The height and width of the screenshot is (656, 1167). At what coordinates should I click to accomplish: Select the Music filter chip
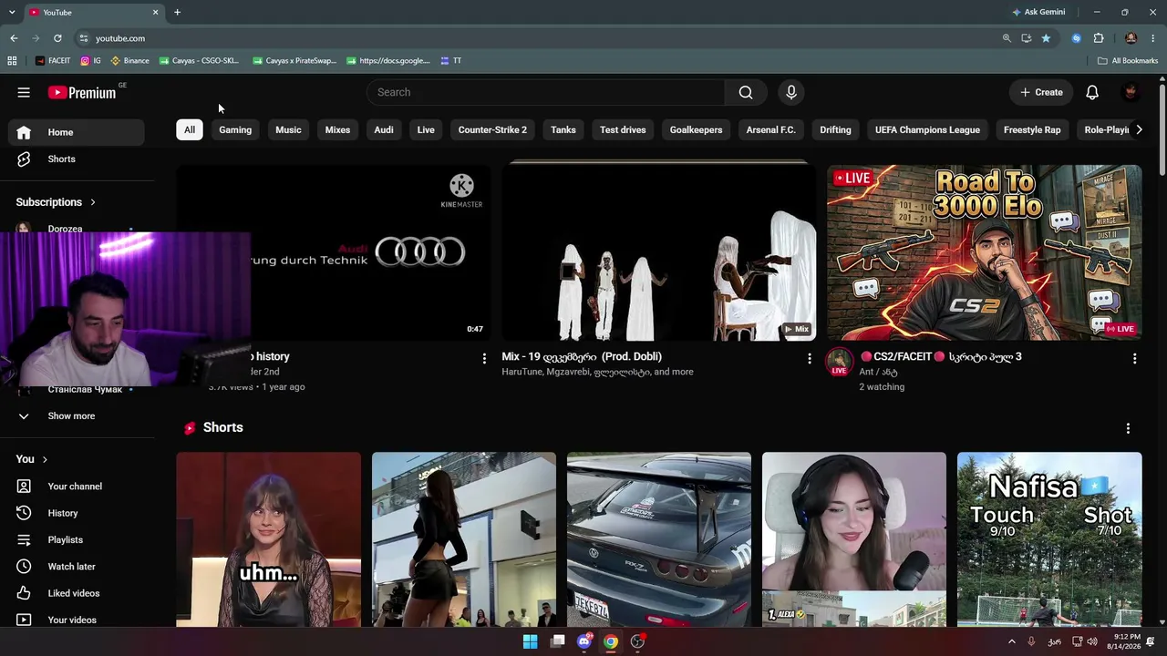pos(288,129)
